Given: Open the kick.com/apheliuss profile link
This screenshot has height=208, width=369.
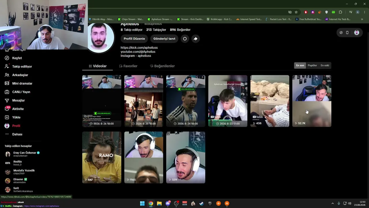Looking at the screenshot, I should point(139,48).
